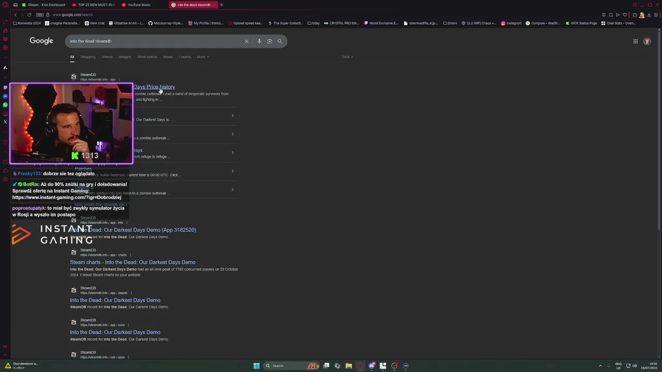Select Forums search filter

[185, 57]
